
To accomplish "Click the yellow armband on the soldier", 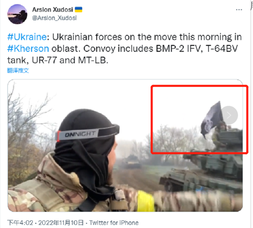I will (x=146, y=201).
